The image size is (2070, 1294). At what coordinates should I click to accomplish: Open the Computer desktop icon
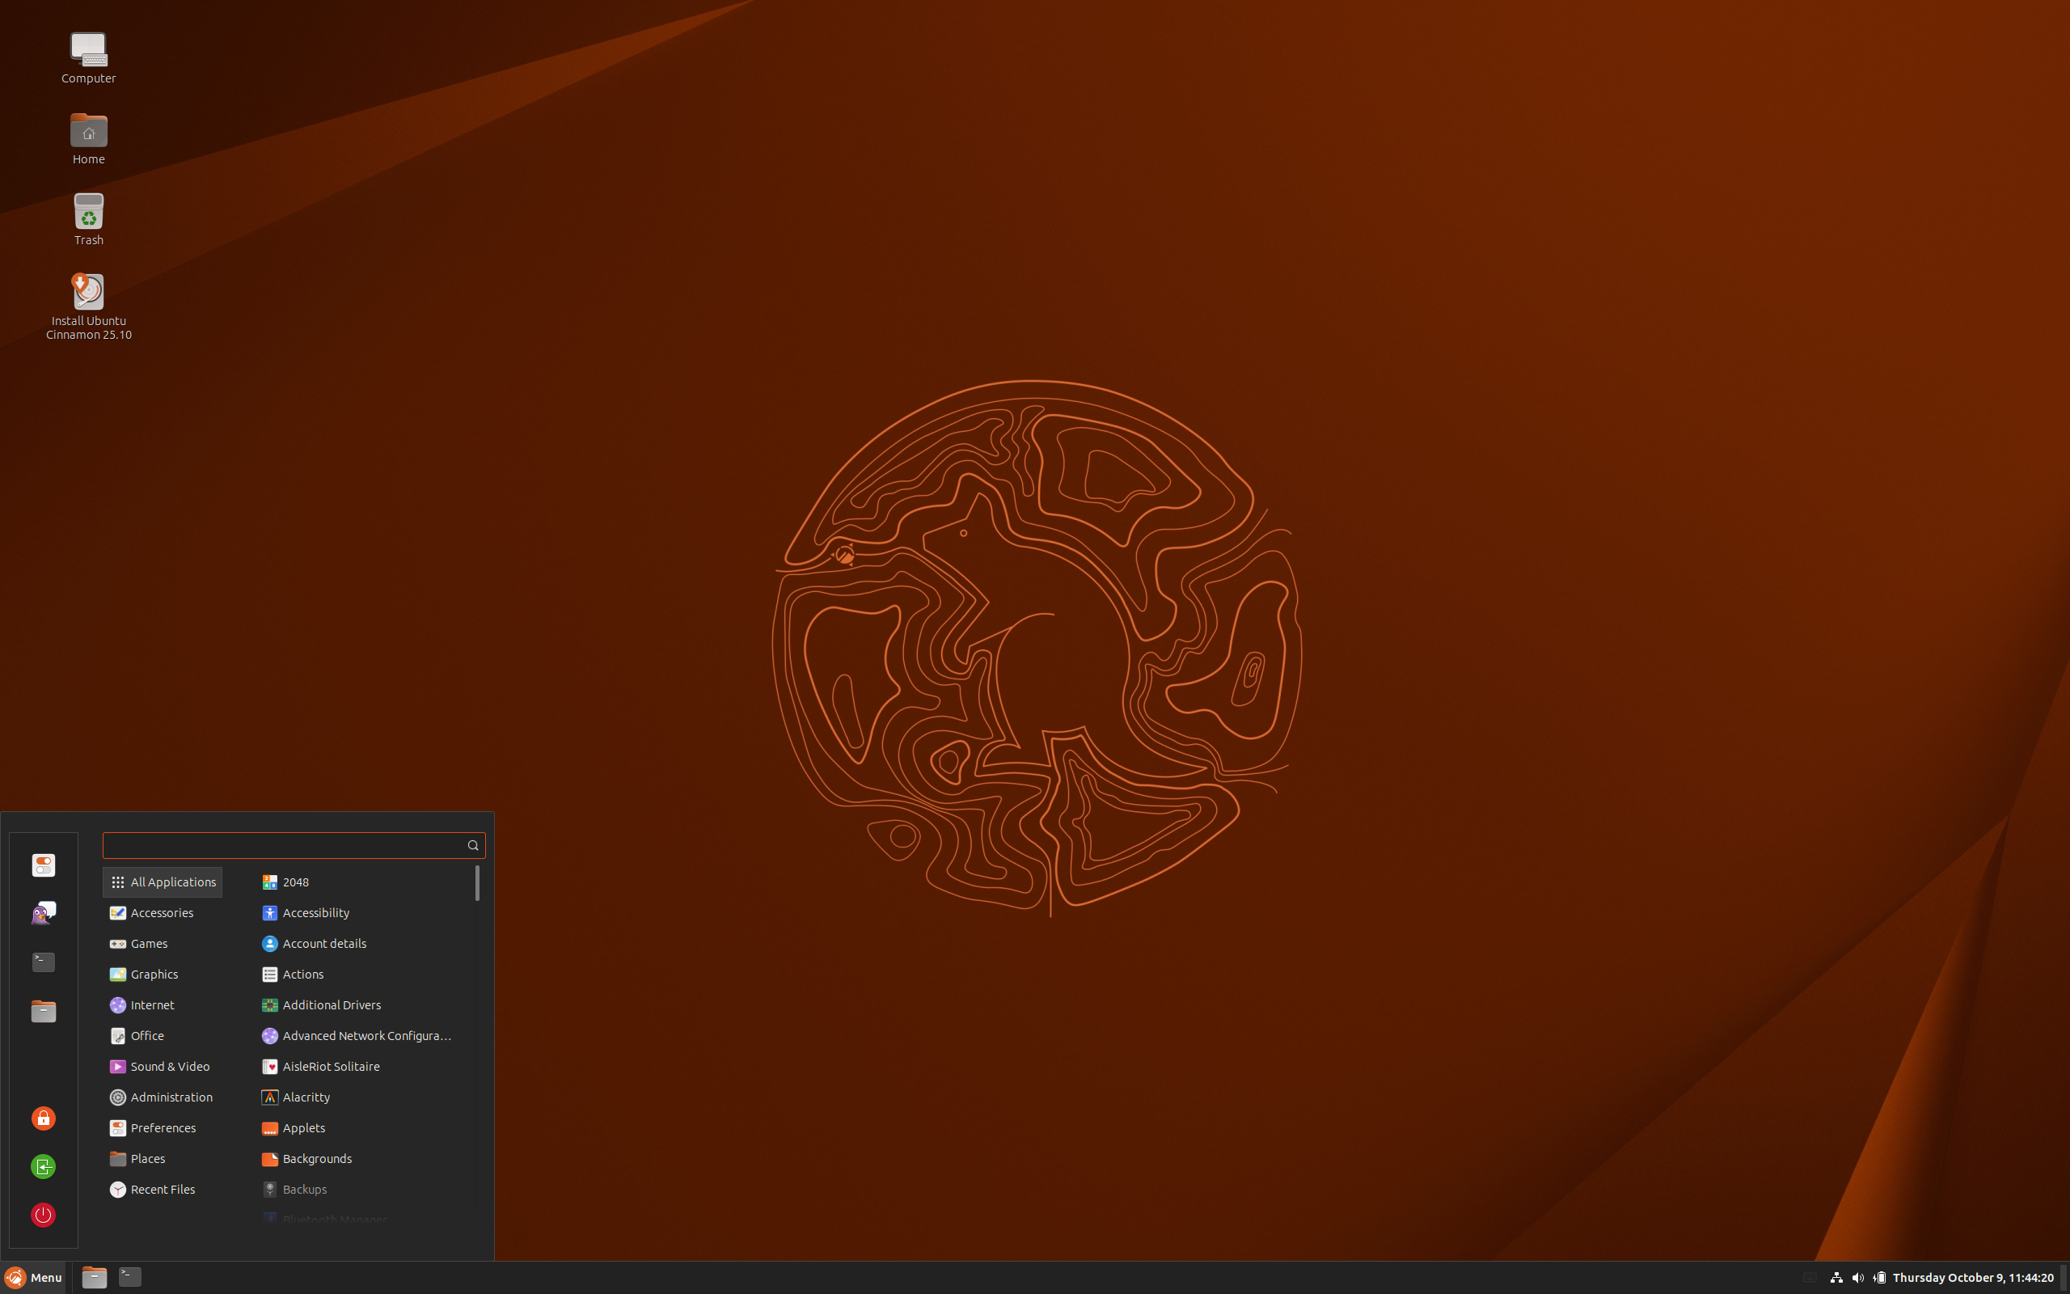point(88,57)
